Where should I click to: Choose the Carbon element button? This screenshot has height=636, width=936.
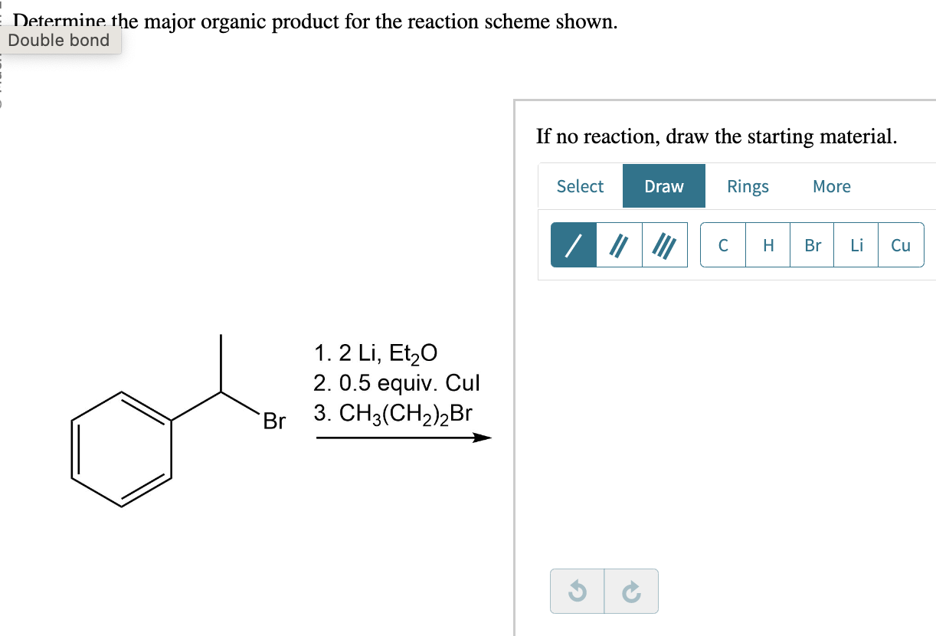722,244
